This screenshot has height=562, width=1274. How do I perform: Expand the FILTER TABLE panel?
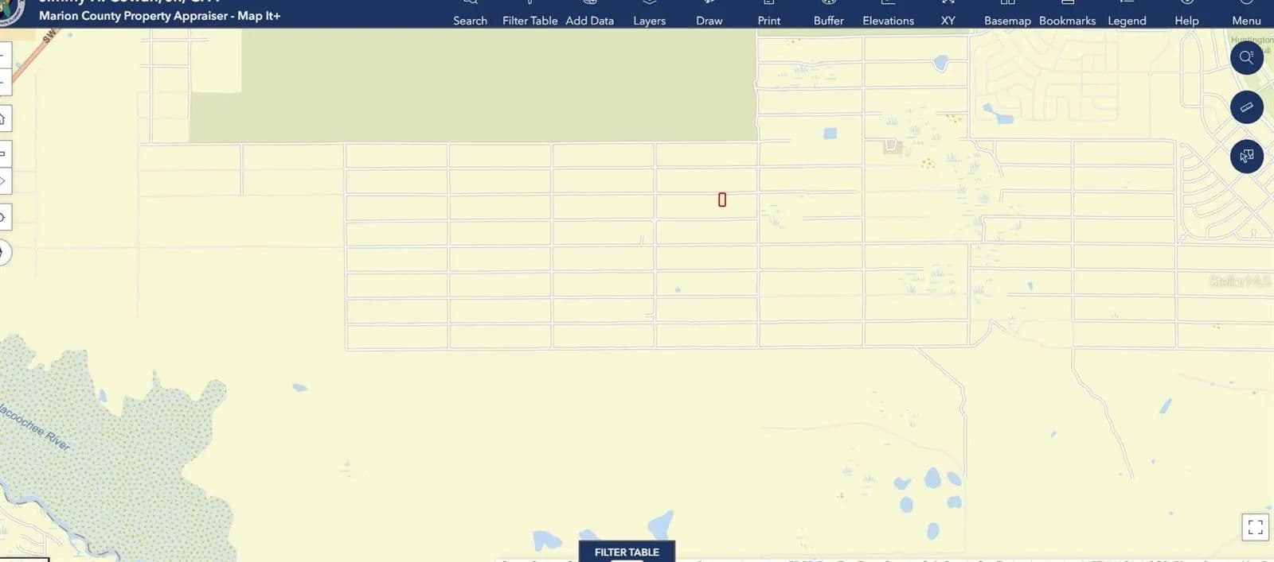pyautogui.click(x=627, y=552)
